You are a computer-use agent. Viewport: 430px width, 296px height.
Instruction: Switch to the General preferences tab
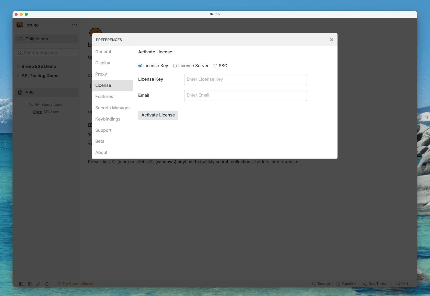tap(103, 52)
